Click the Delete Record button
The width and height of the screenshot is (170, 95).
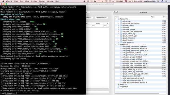tap(101, 17)
